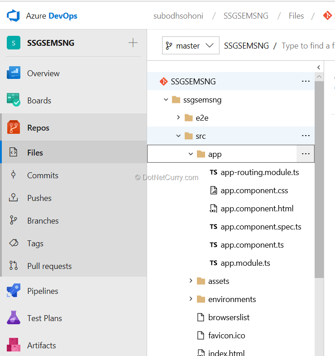
Task: Click the ssgsemsng folder icon
Action: point(176,99)
